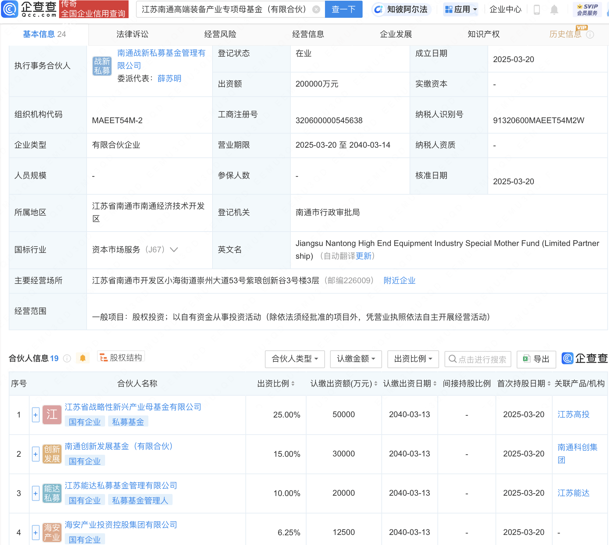Click the 江 logo of row 1 partner
Screen dimensions: 609x545
(52, 414)
